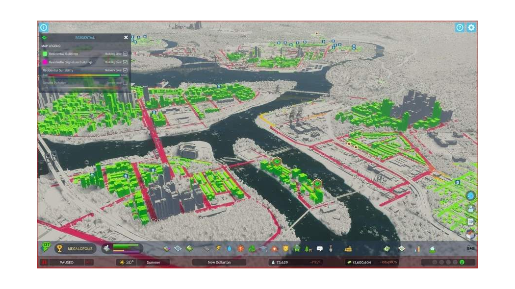
Task: Click the Residential panel title icon
Action: pyautogui.click(x=44, y=38)
